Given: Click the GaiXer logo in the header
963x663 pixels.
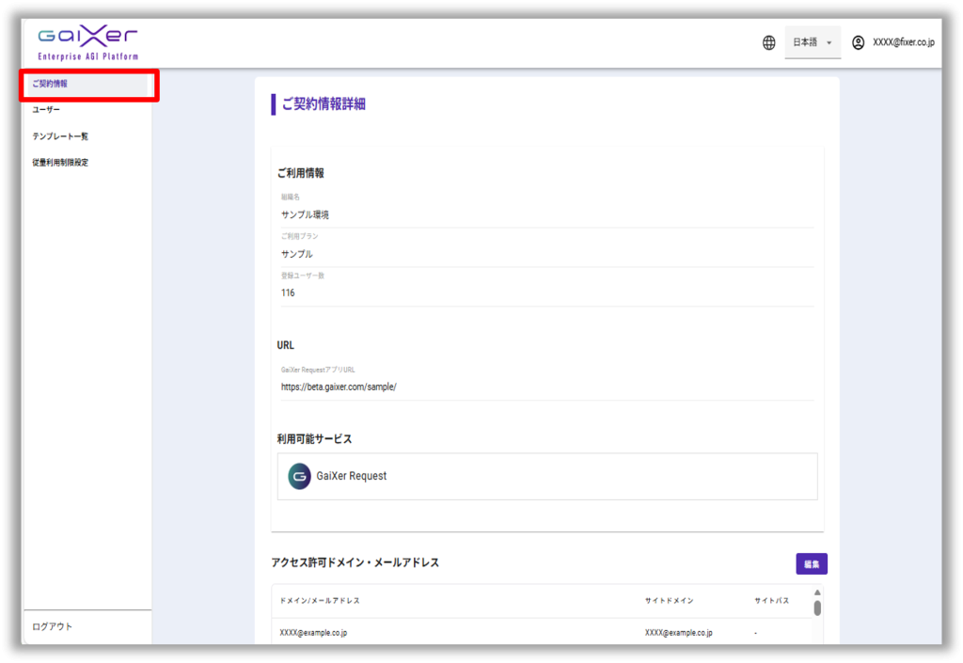Looking at the screenshot, I should [87, 42].
